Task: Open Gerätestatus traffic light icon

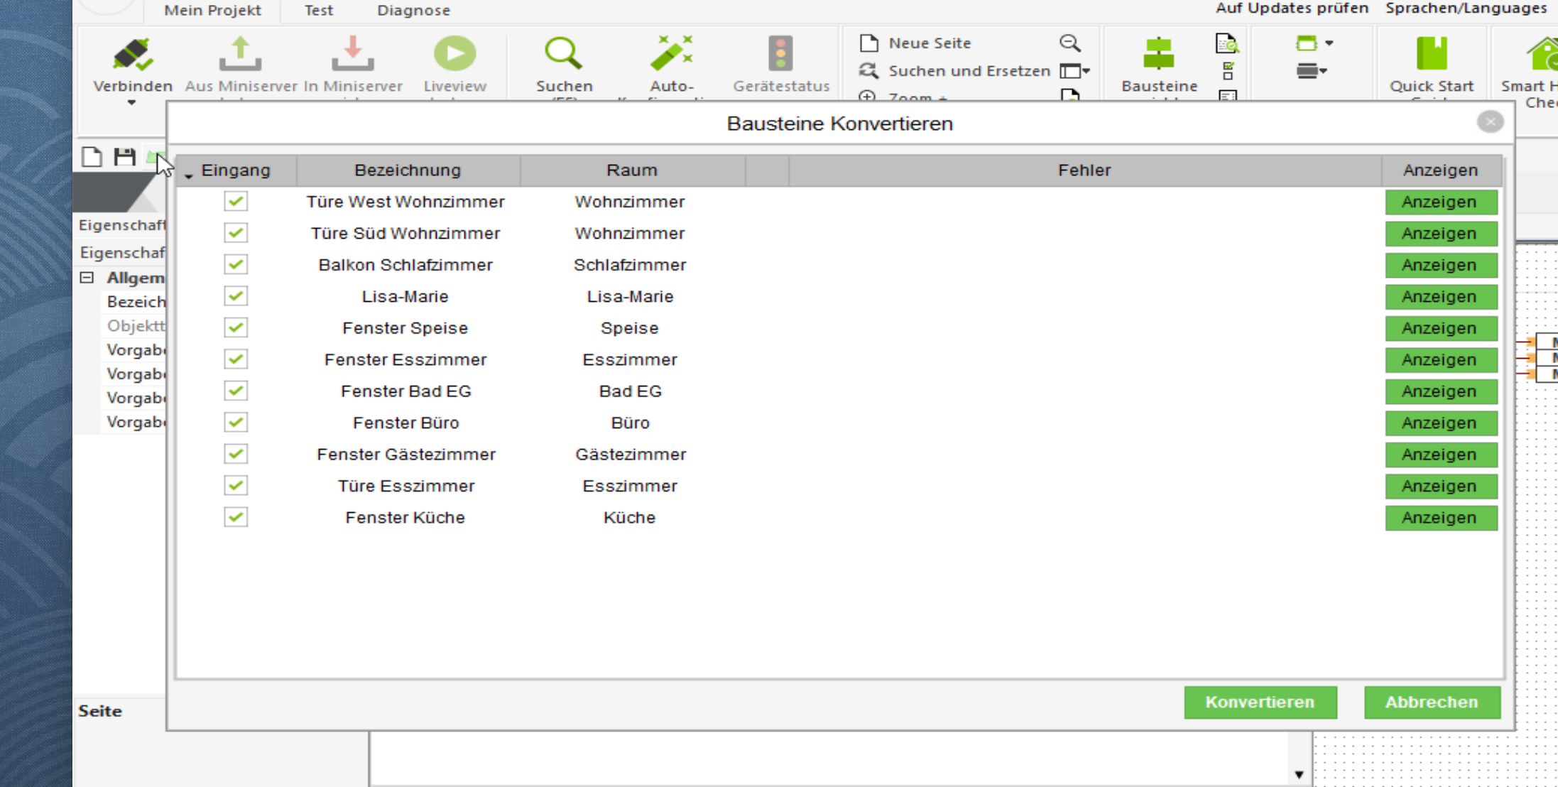Action: click(x=780, y=54)
